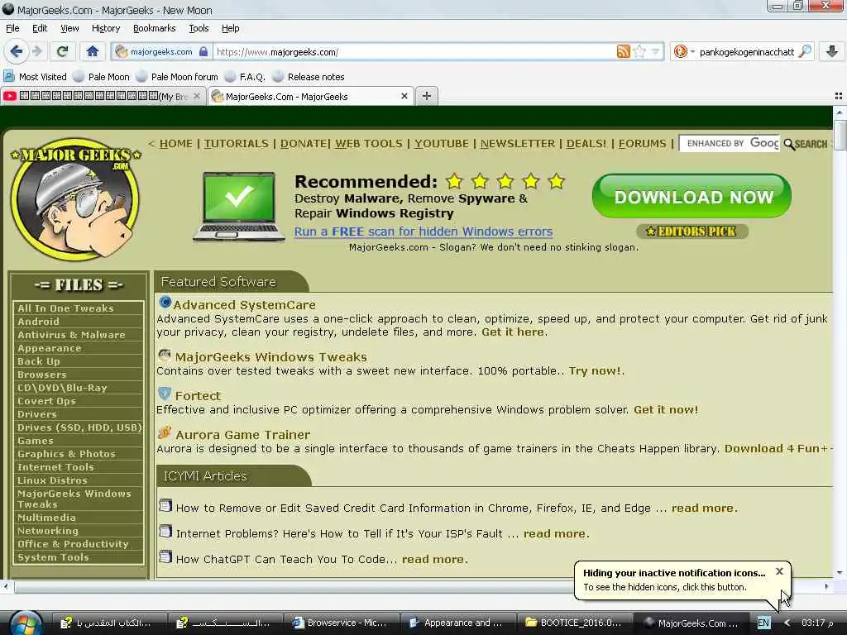This screenshot has height=635, width=847.
Task: Go back with the Back arrow
Action: point(16,51)
